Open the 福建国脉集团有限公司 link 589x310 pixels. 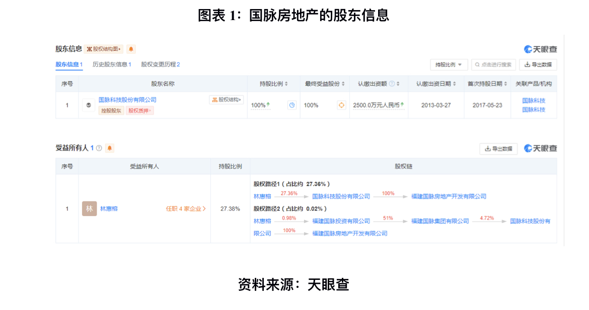click(x=440, y=221)
